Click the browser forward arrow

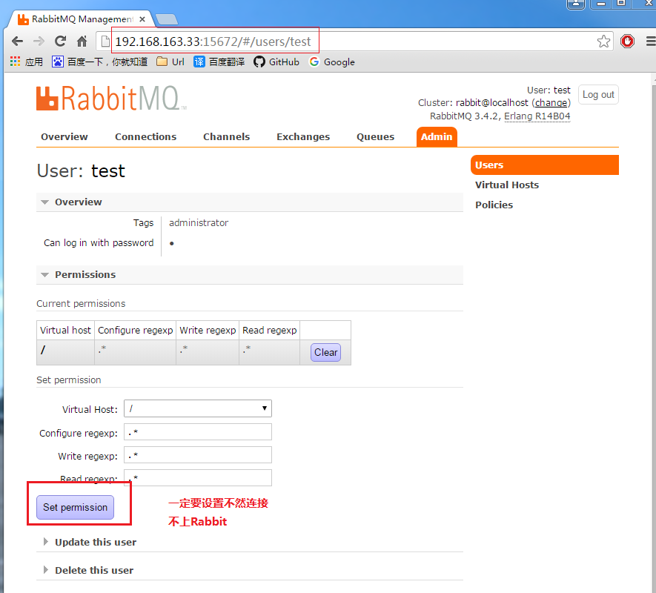(x=39, y=42)
